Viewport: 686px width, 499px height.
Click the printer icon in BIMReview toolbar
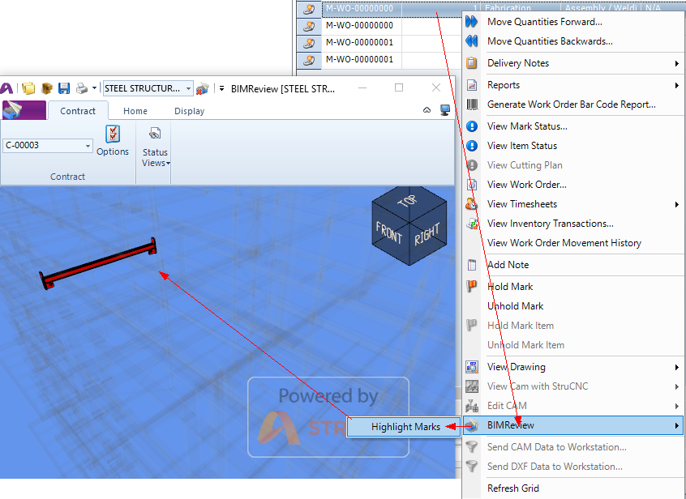coord(82,88)
